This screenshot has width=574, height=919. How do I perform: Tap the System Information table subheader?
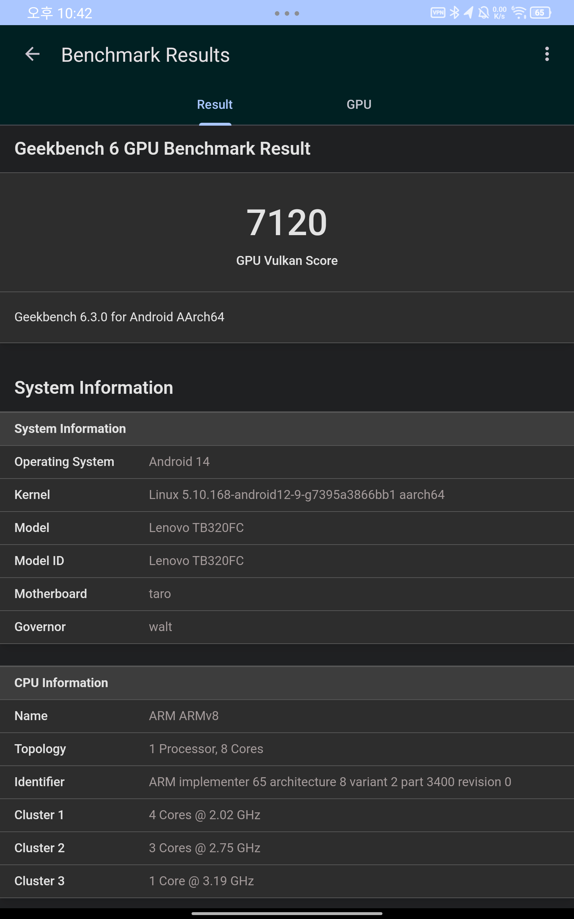(x=287, y=429)
